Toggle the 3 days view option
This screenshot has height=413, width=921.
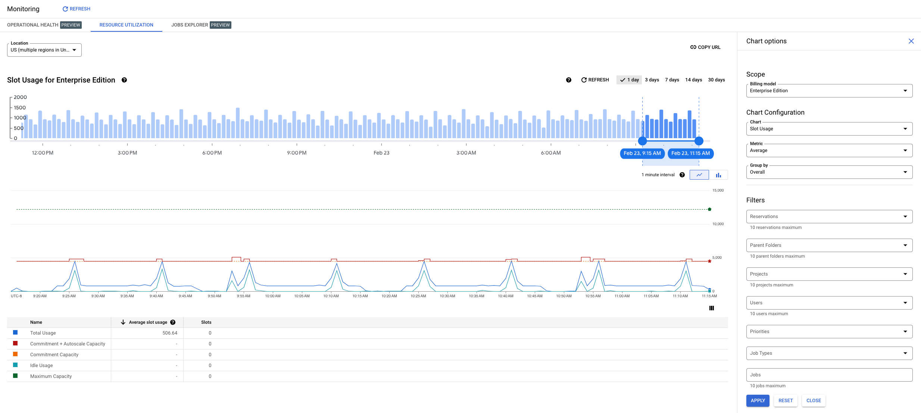(652, 80)
